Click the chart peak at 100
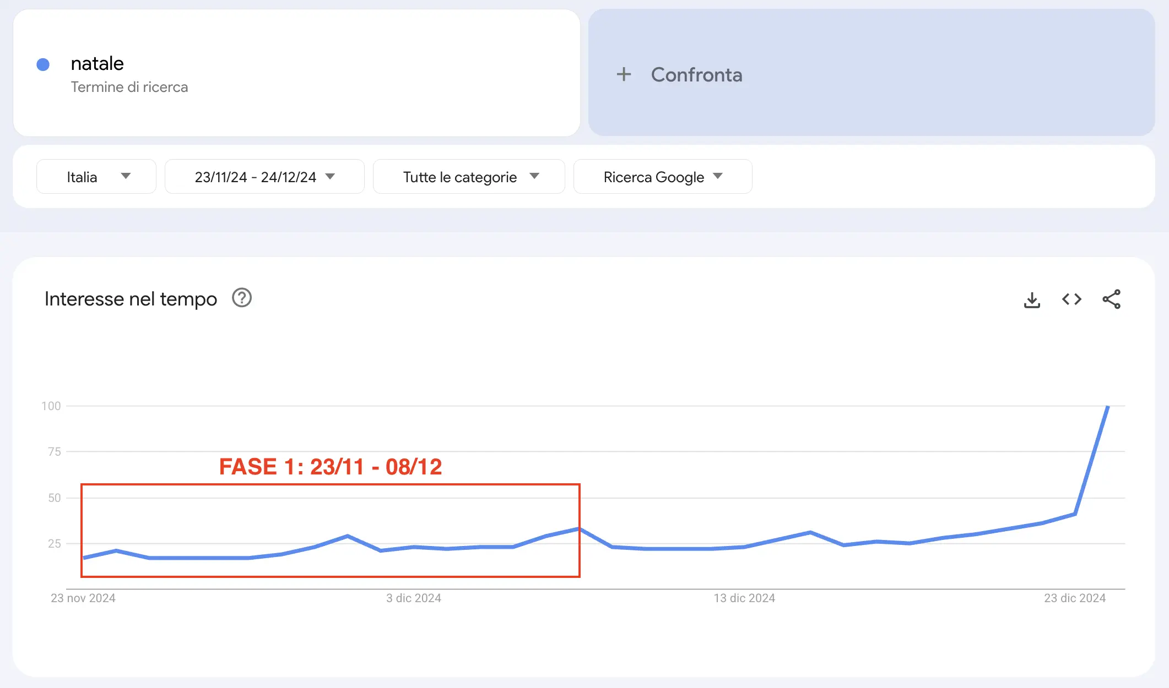This screenshot has width=1169, height=688. pos(1107,407)
